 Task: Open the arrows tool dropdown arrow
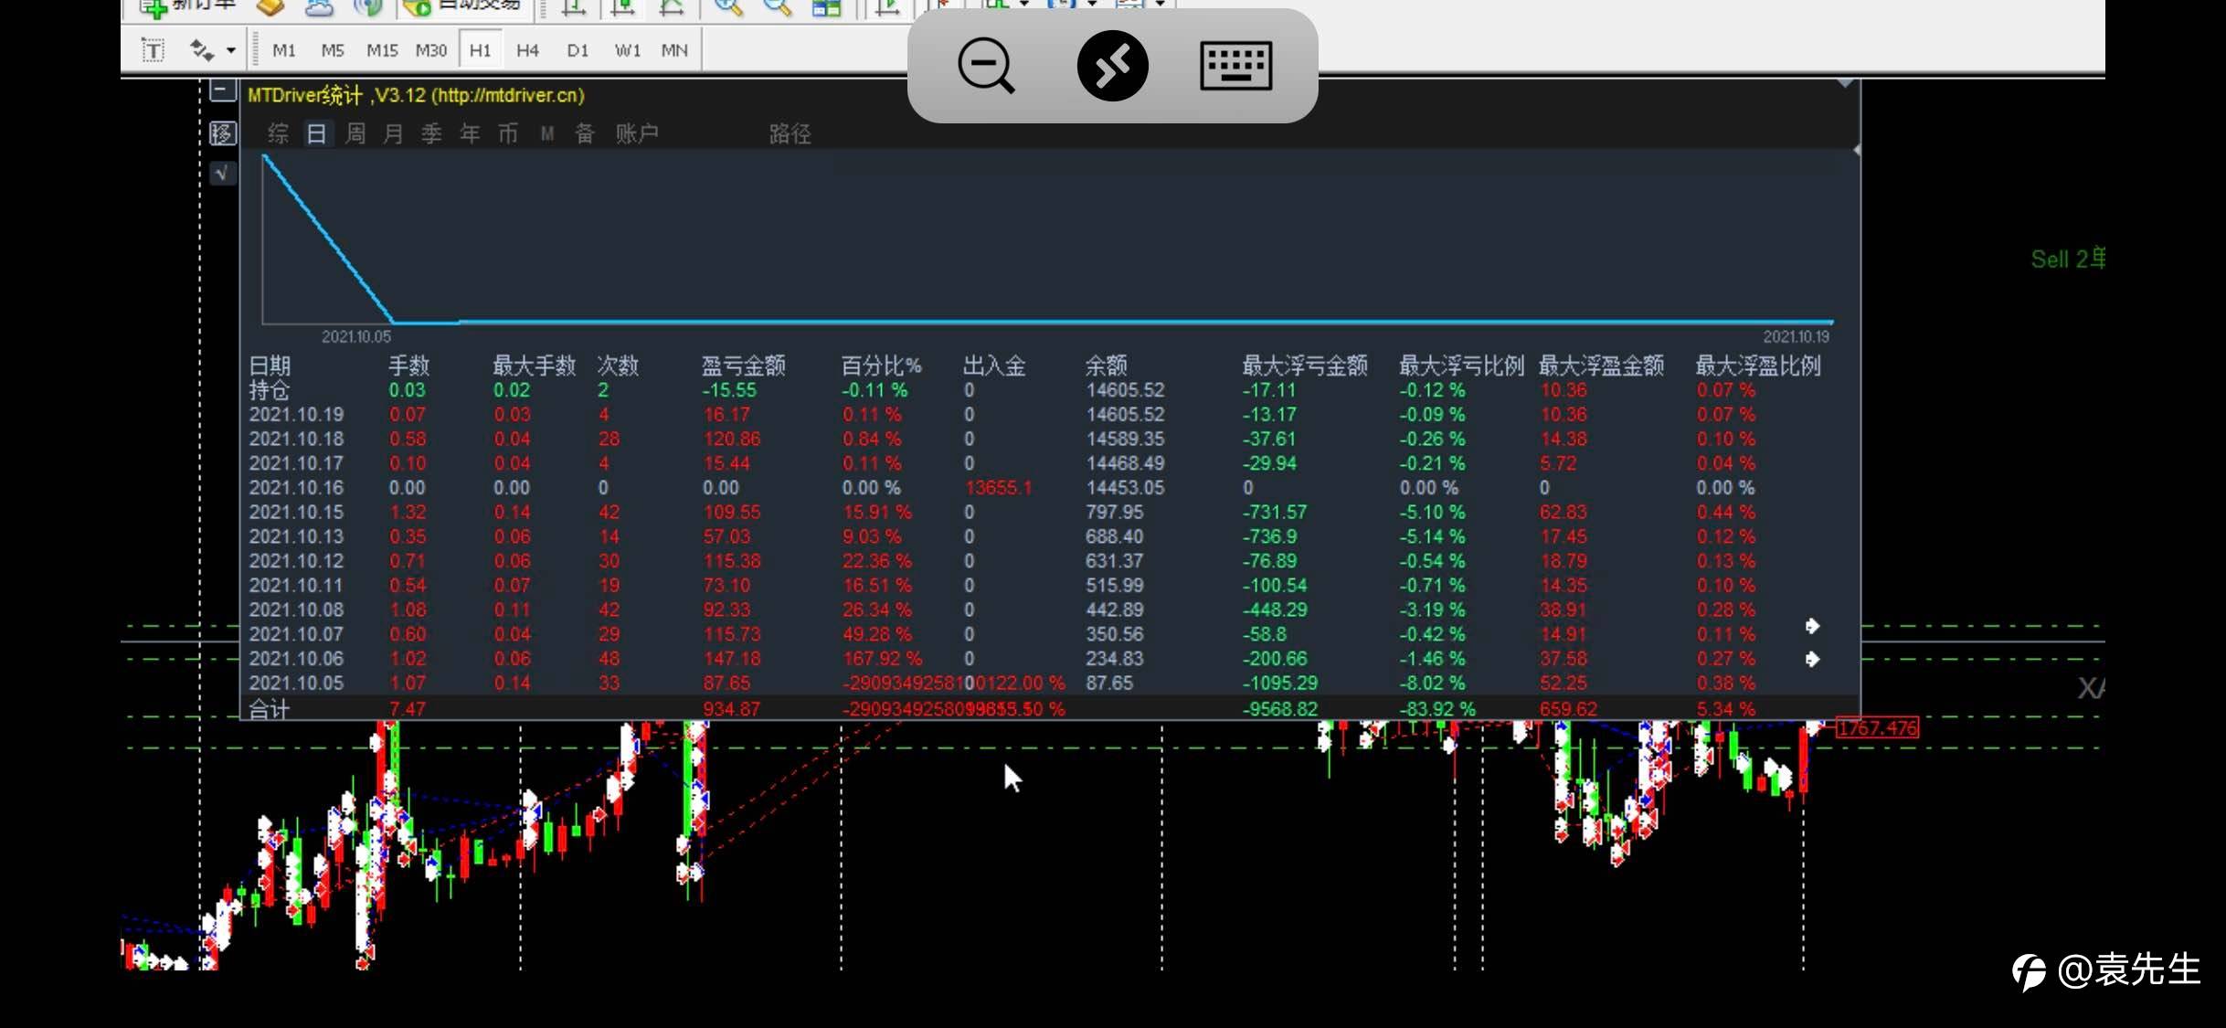click(231, 51)
